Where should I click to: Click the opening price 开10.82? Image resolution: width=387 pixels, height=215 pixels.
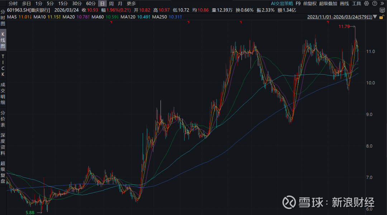[x=142, y=10]
